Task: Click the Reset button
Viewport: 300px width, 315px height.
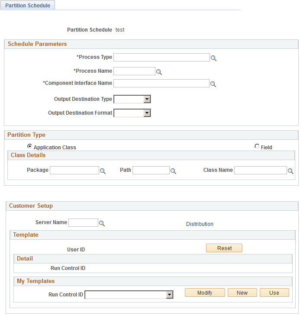Action: coord(224,248)
